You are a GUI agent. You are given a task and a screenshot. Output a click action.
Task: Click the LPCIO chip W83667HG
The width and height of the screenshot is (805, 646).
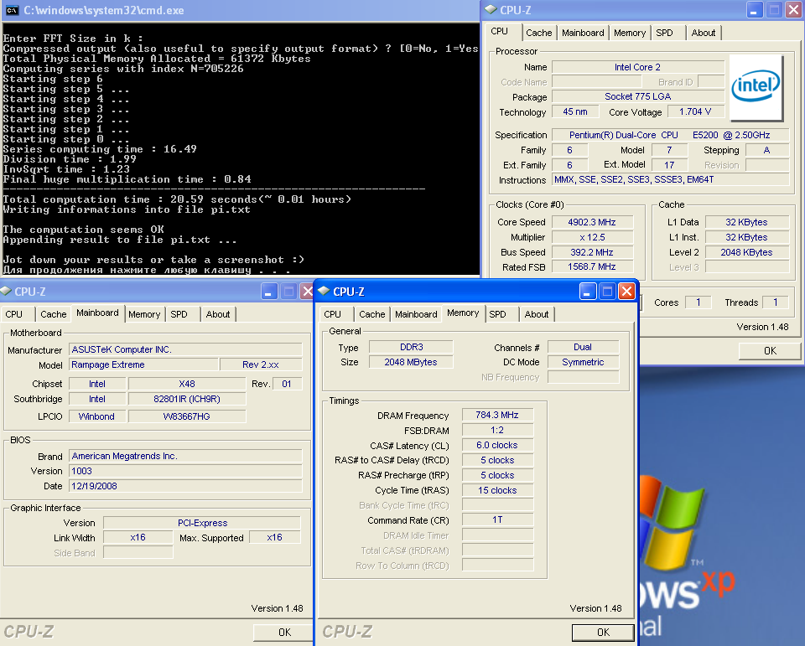[x=187, y=416]
